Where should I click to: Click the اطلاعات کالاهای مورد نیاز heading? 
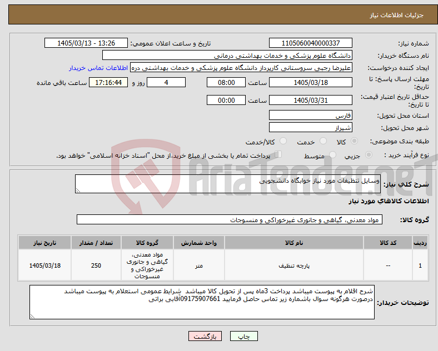[x=389, y=201]
